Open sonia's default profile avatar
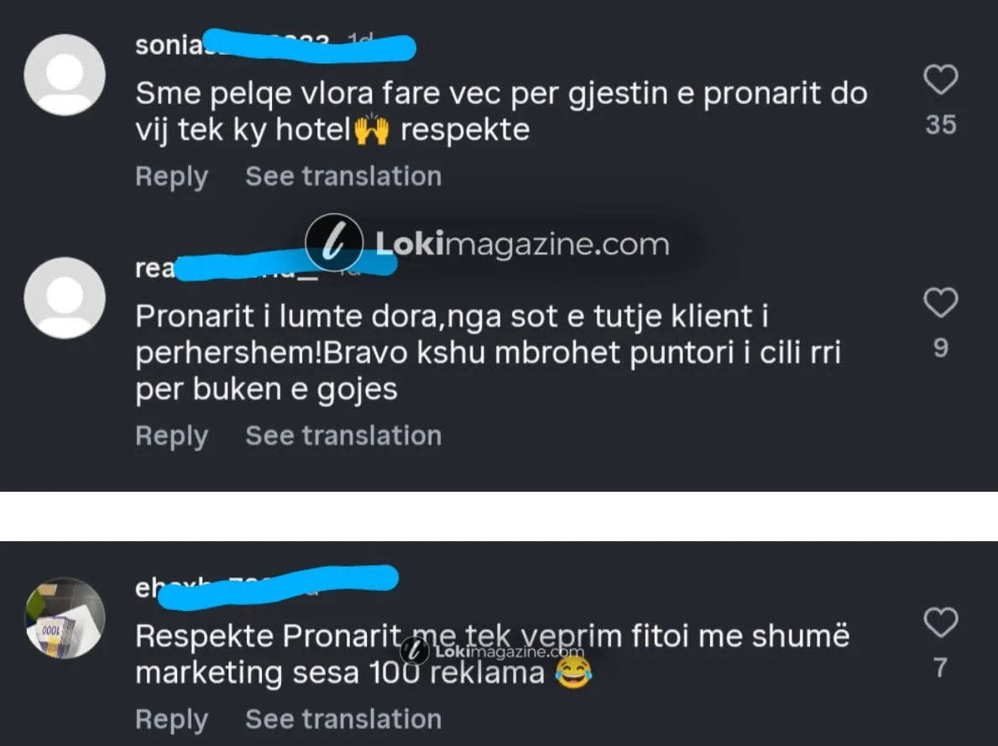This screenshot has height=746, width=998. (x=65, y=76)
